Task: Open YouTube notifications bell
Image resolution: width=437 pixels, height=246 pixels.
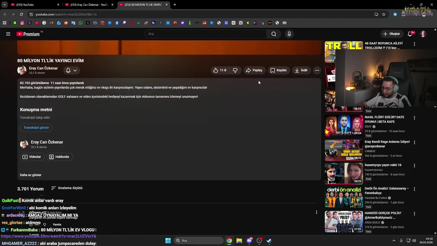Action: [410, 34]
